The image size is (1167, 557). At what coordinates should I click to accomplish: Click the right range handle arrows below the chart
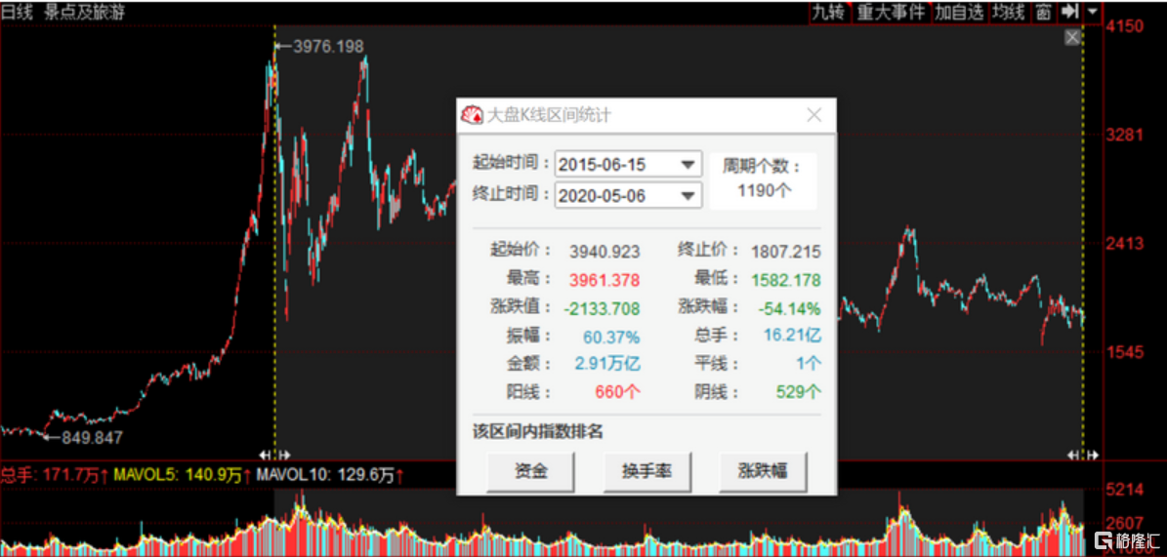1083,455
